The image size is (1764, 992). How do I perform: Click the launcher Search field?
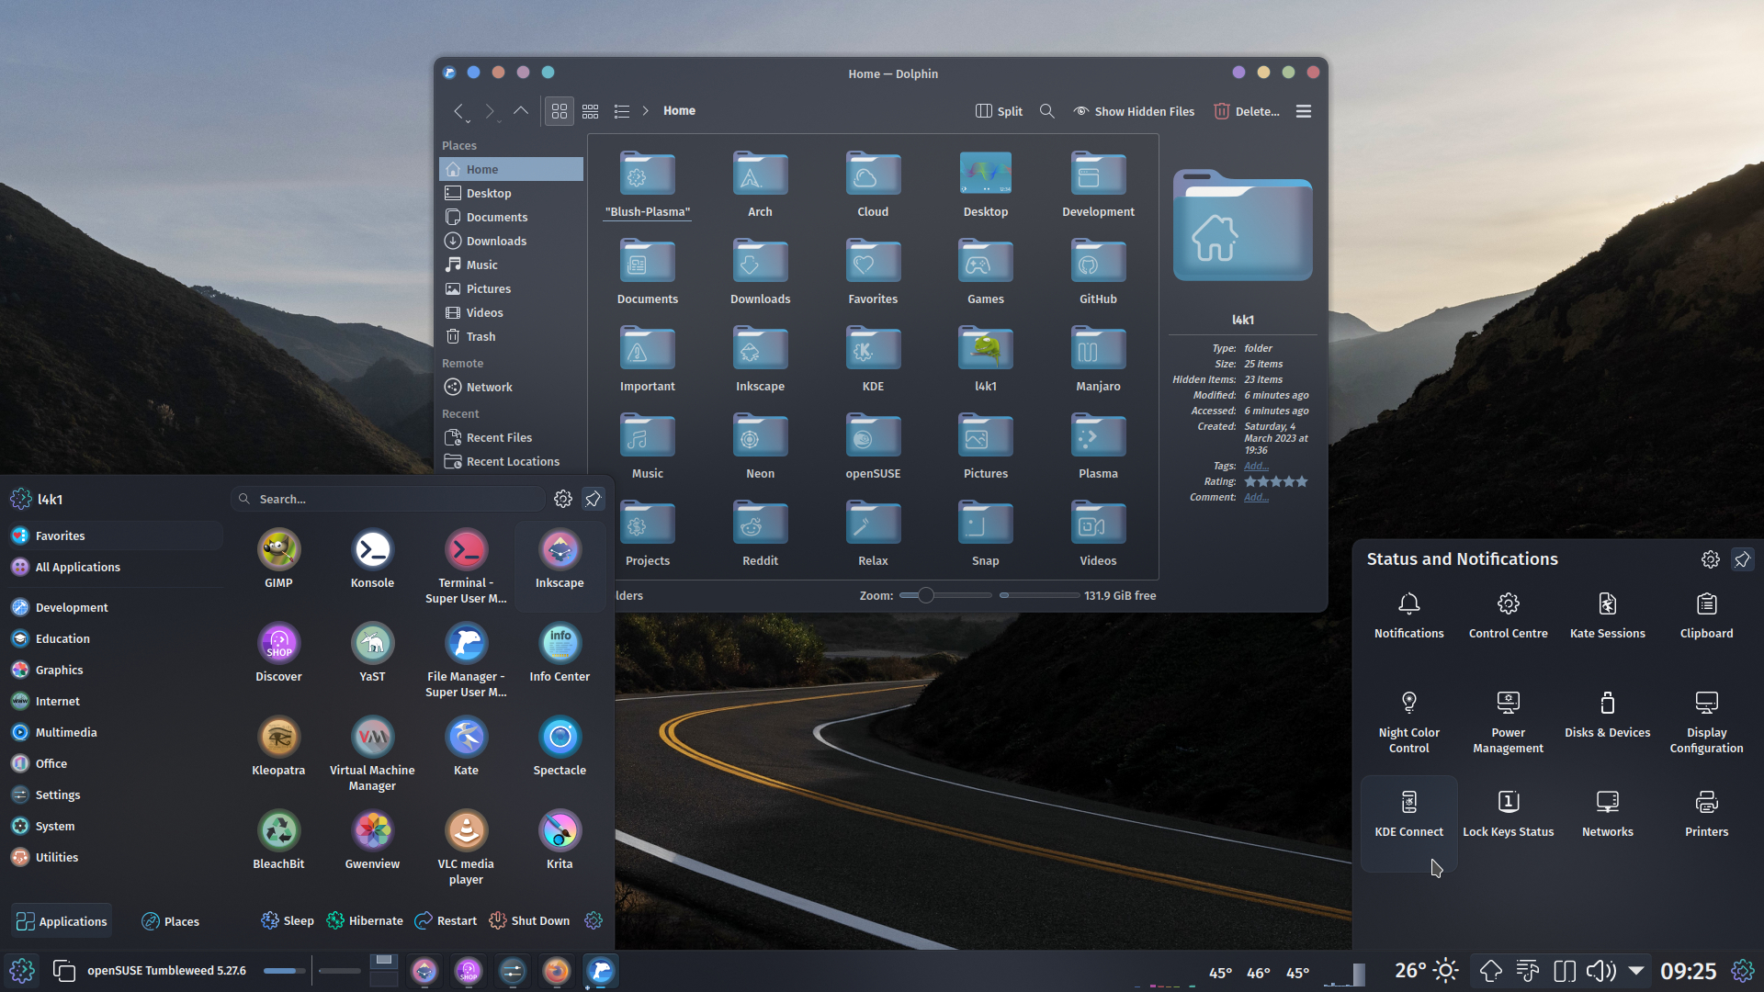pos(388,499)
